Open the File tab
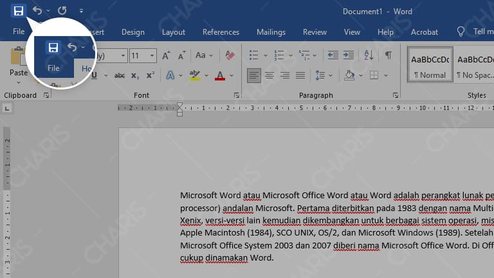The width and height of the screenshot is (494, 278). point(19,32)
